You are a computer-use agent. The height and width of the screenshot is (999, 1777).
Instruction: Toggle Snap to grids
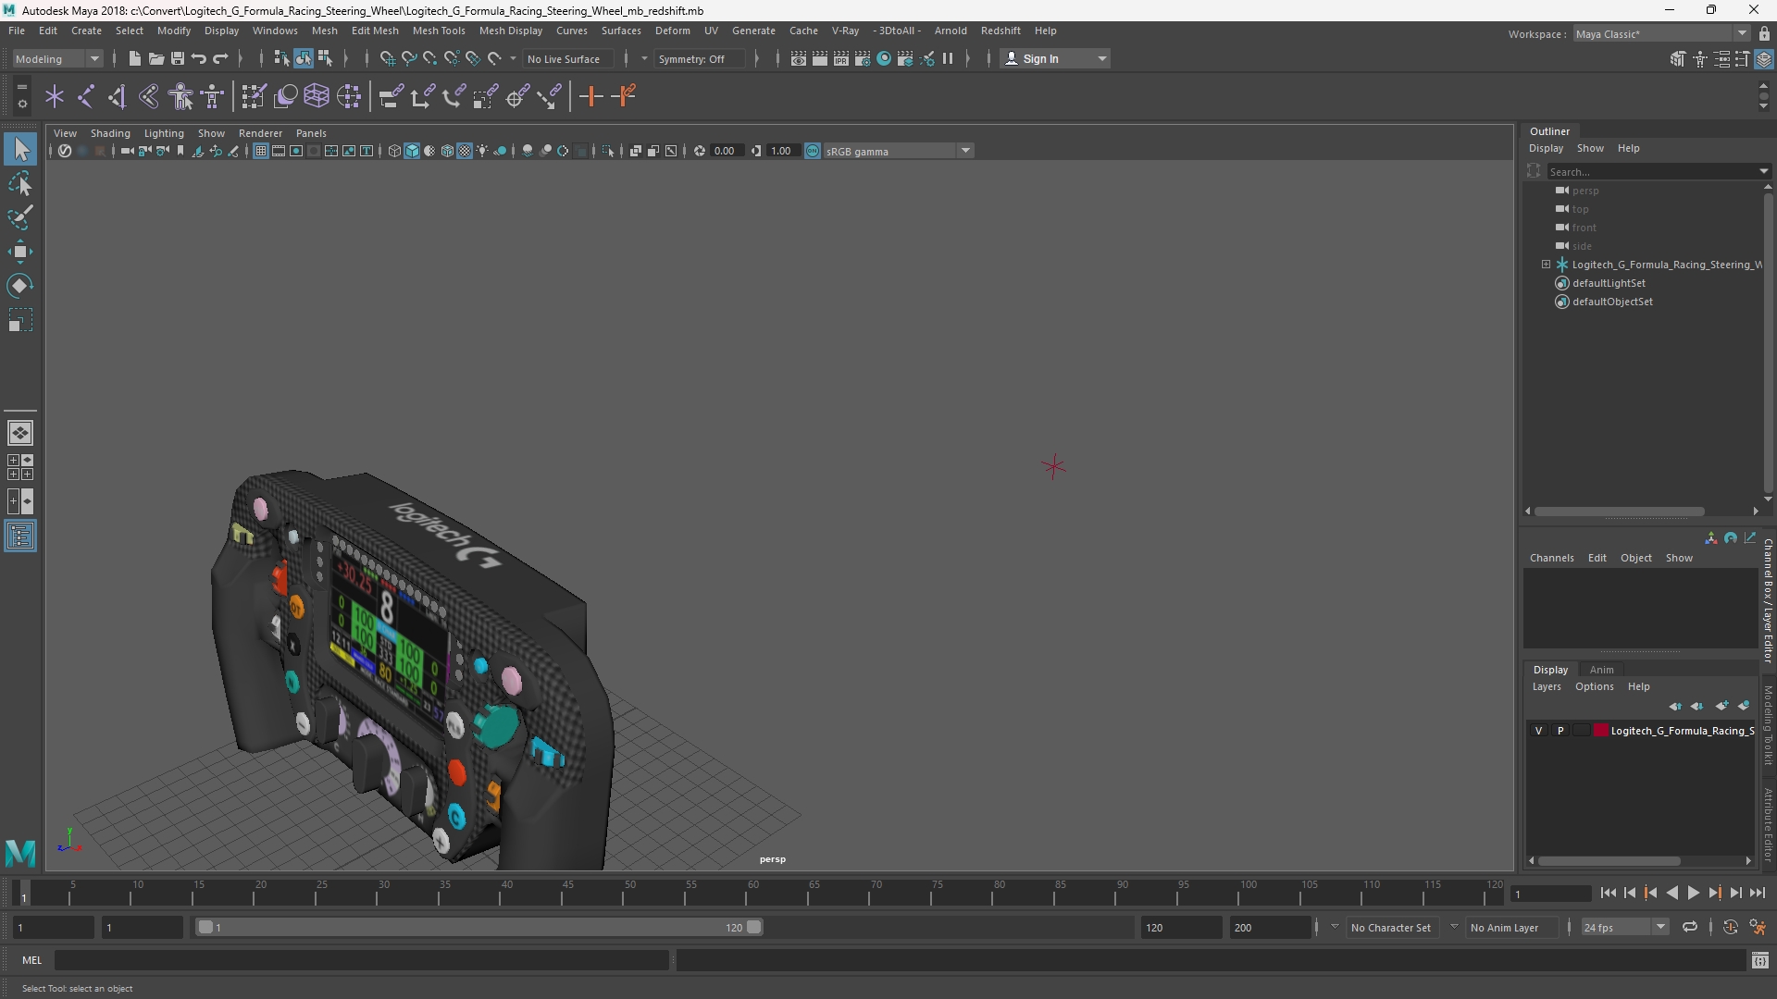click(x=387, y=58)
